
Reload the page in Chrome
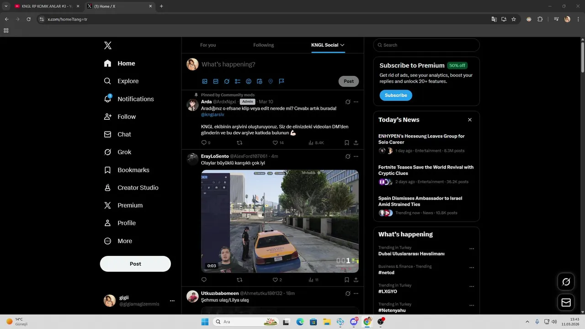(x=28, y=19)
